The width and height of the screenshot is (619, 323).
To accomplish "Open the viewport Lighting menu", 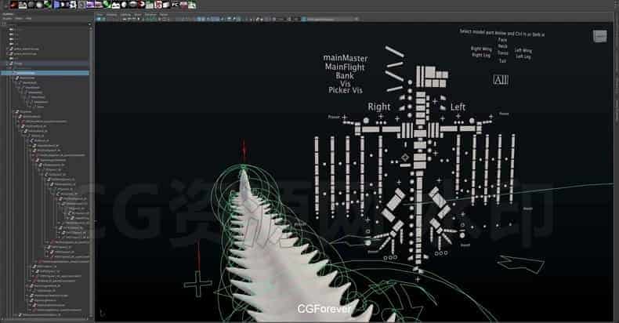I will point(125,15).
